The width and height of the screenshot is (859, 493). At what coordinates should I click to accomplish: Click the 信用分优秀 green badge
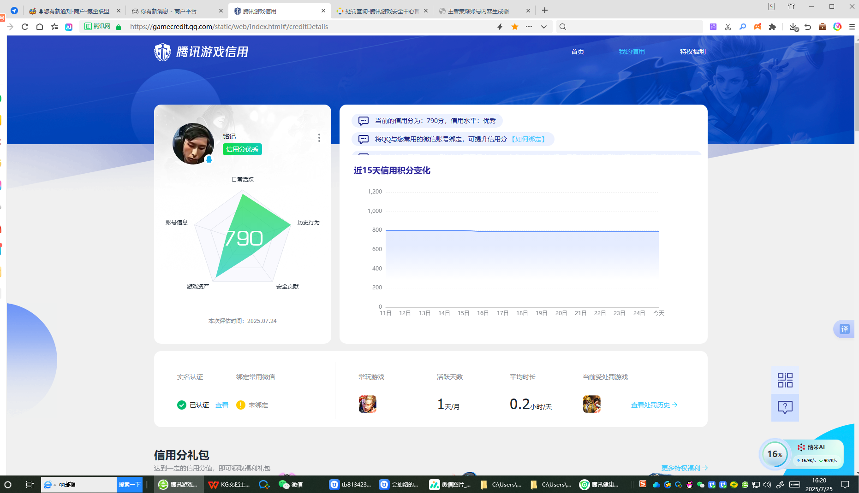(x=242, y=149)
